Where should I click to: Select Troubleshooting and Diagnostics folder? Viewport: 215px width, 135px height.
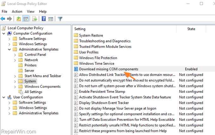(105, 41)
